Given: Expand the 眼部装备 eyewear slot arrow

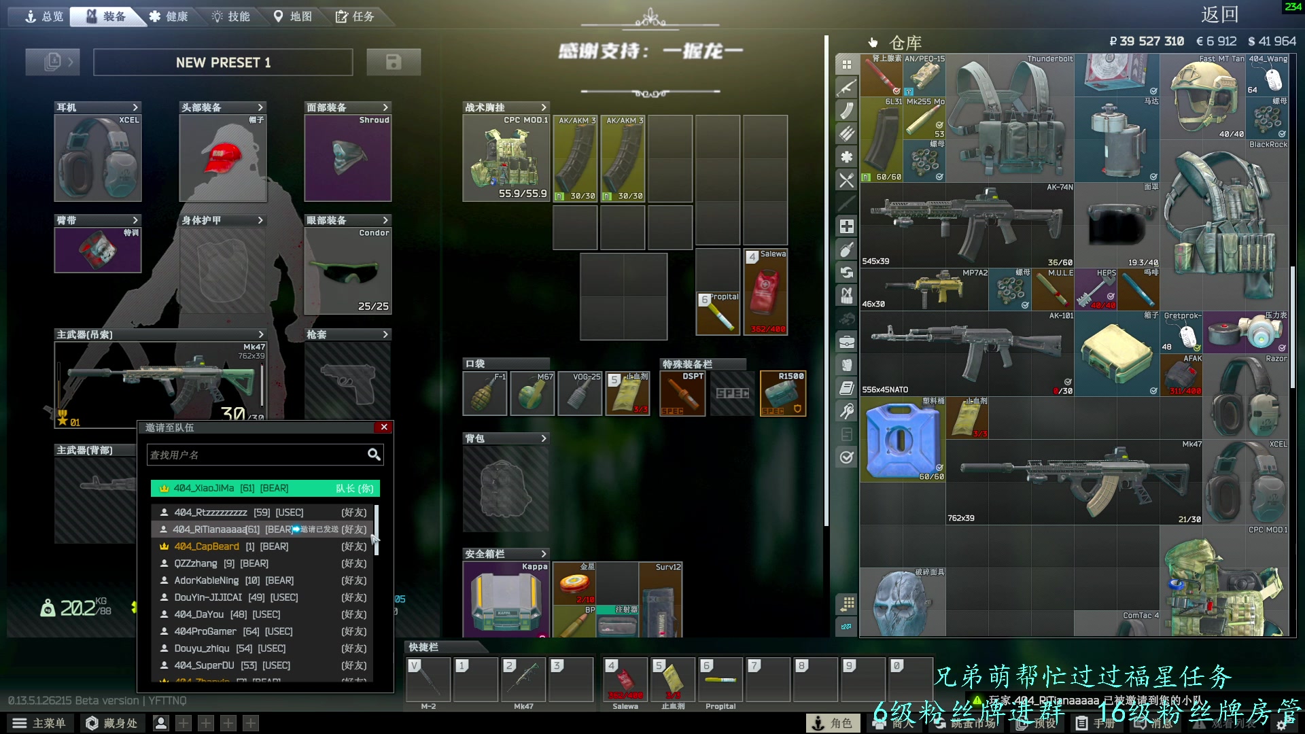Looking at the screenshot, I should (x=385, y=220).
